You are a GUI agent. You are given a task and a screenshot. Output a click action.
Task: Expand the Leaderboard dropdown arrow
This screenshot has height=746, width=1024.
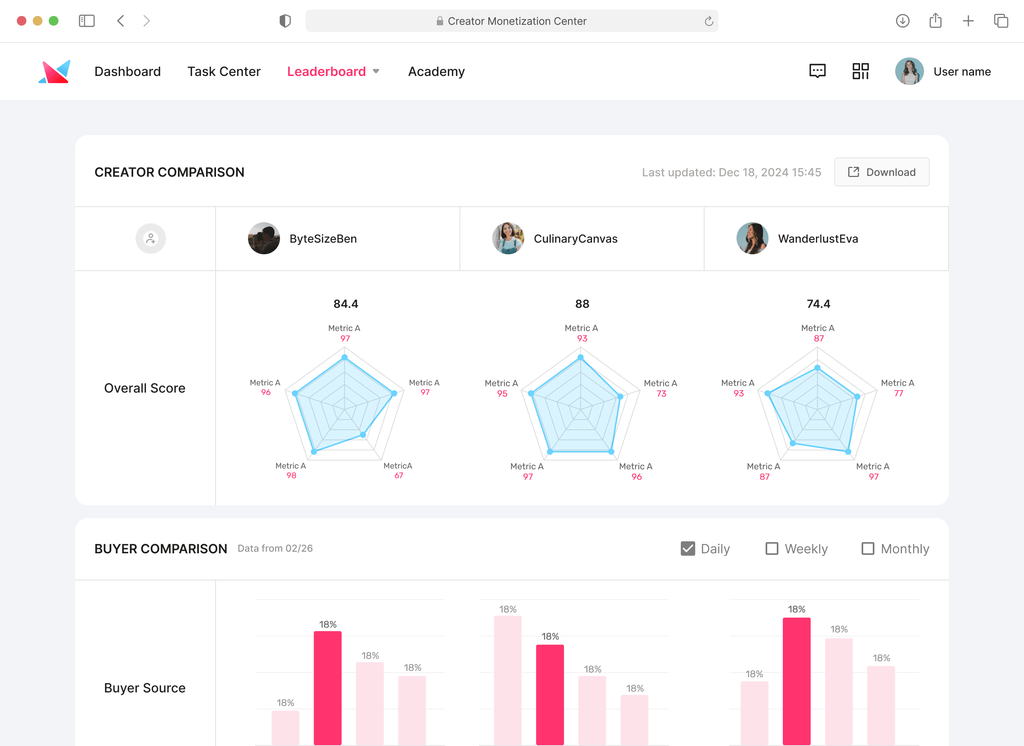point(376,71)
